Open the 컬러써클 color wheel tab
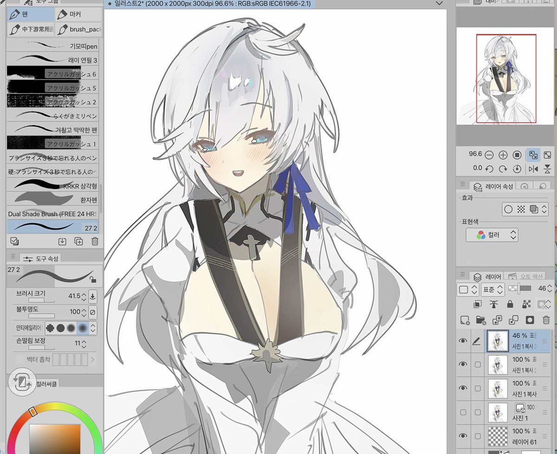The height and width of the screenshot is (454, 557). [x=47, y=384]
